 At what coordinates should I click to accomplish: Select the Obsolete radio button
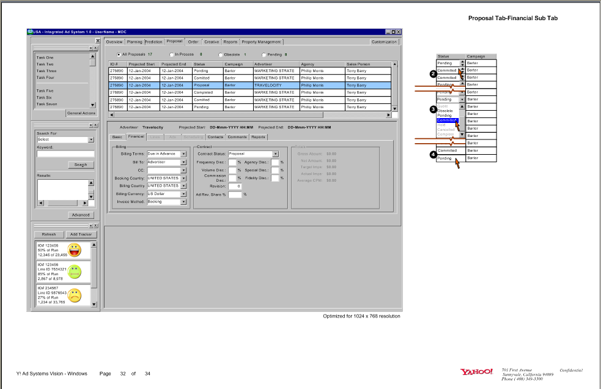click(x=221, y=54)
